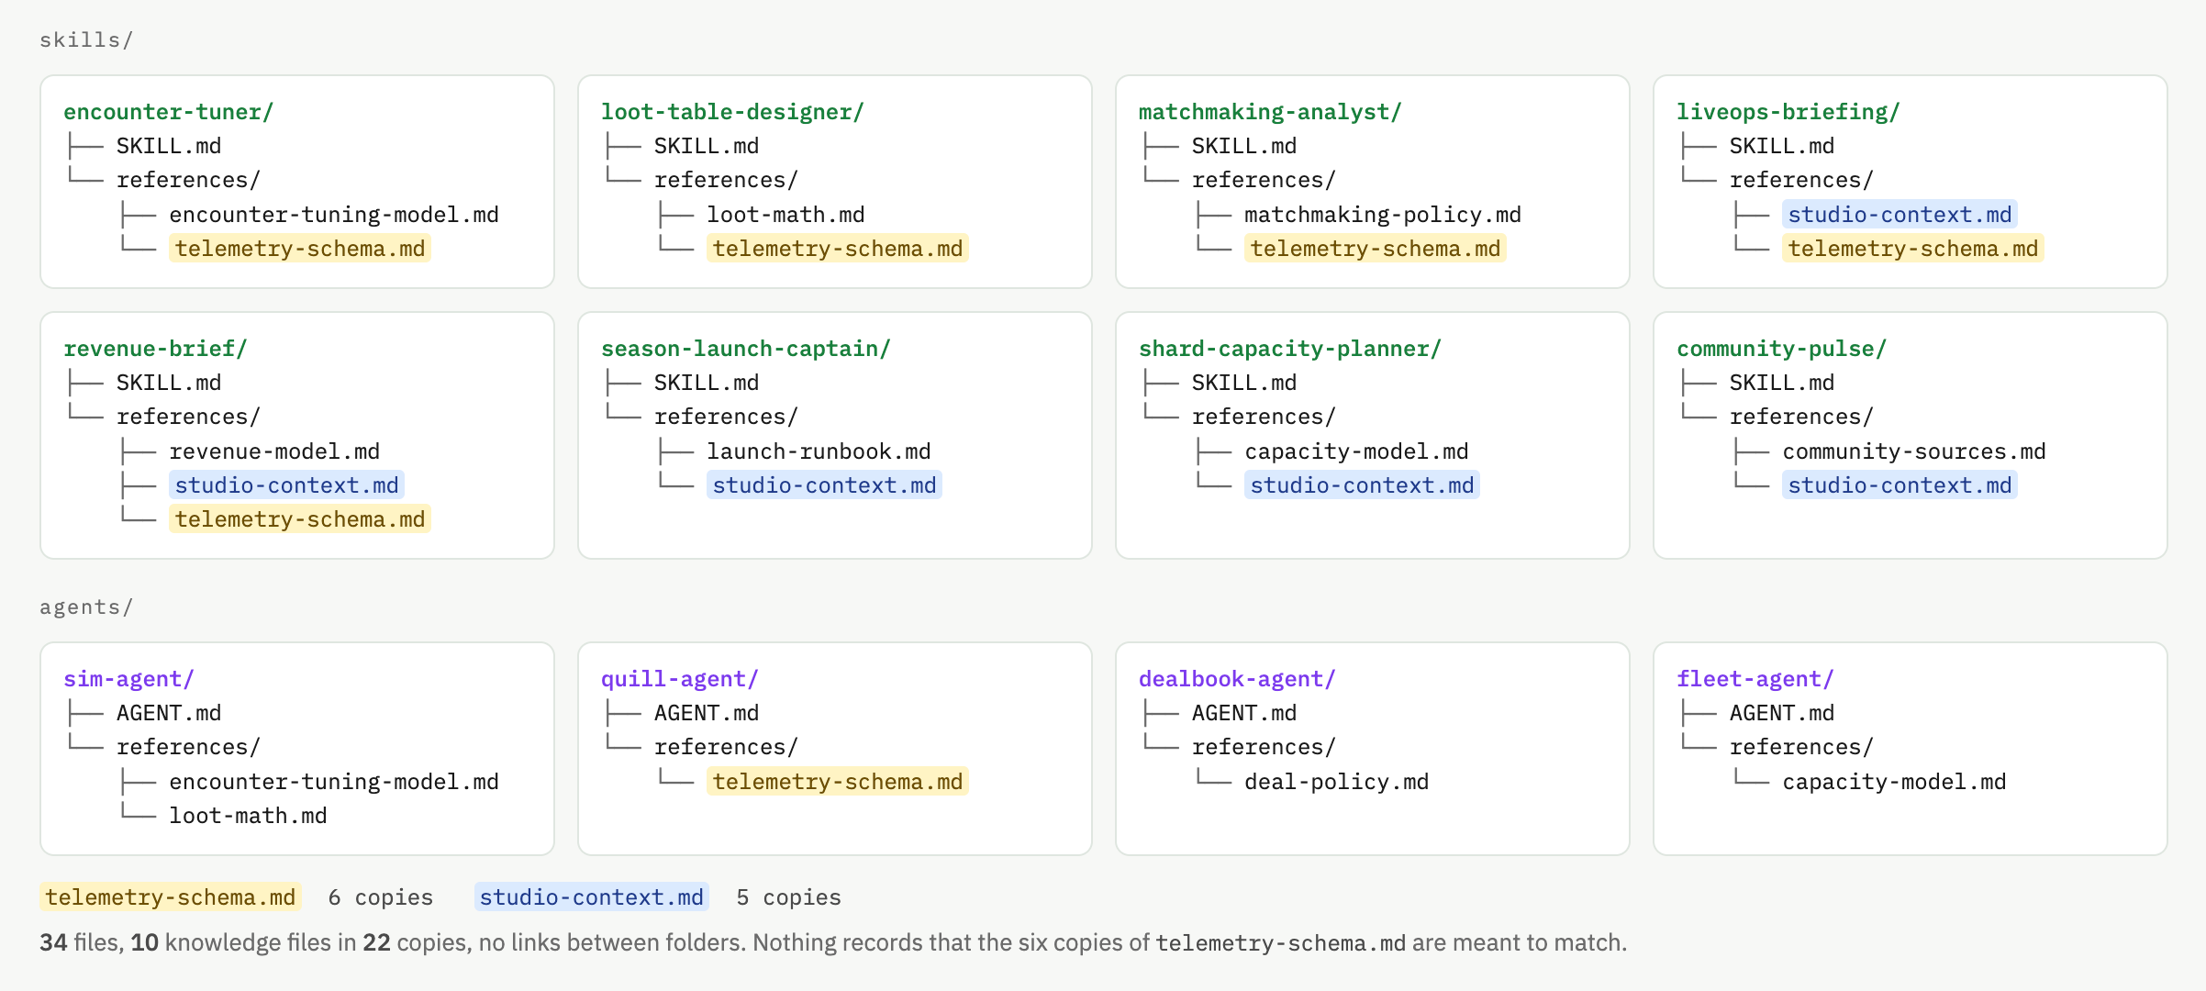Click the shard-capacity-planner/ folder heading
Screen dimensions: 2206x991
pyautogui.click(x=1289, y=349)
